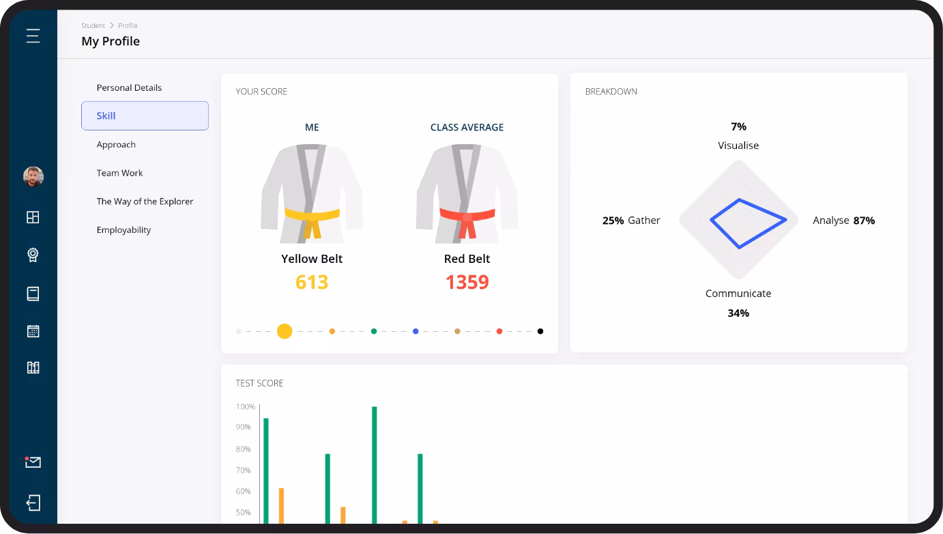Open the library books icon
Screen dimensions: 943x534
pyautogui.click(x=33, y=367)
